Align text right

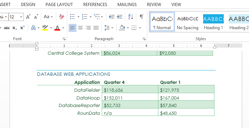click(x=88, y=28)
